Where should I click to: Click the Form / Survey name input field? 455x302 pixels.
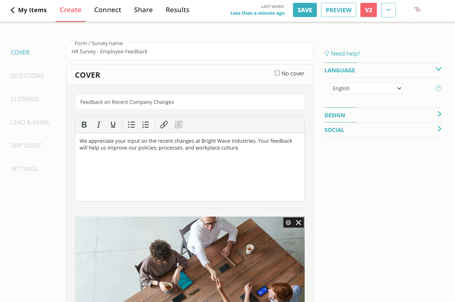pyautogui.click(x=190, y=51)
